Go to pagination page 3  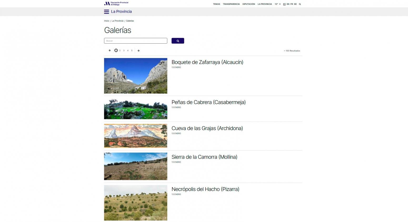click(124, 51)
